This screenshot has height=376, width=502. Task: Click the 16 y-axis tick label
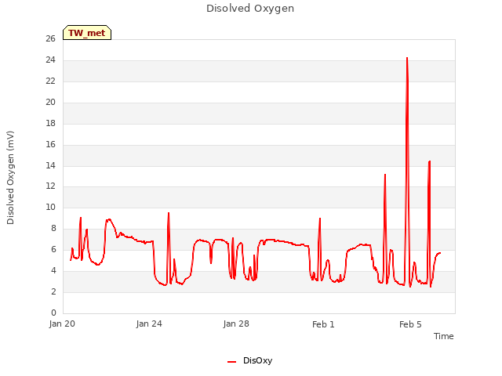(x=50, y=144)
